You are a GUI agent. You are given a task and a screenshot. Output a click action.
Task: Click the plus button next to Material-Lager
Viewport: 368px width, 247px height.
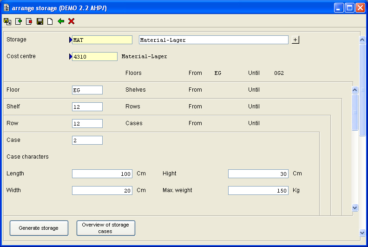[296, 40]
